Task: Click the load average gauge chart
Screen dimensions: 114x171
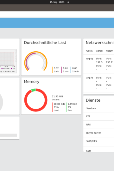Action: coord(36,61)
